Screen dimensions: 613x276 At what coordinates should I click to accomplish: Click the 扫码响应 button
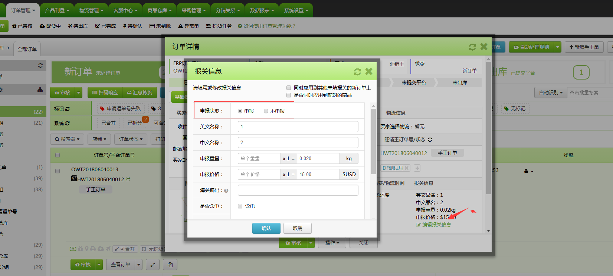[x=105, y=92]
